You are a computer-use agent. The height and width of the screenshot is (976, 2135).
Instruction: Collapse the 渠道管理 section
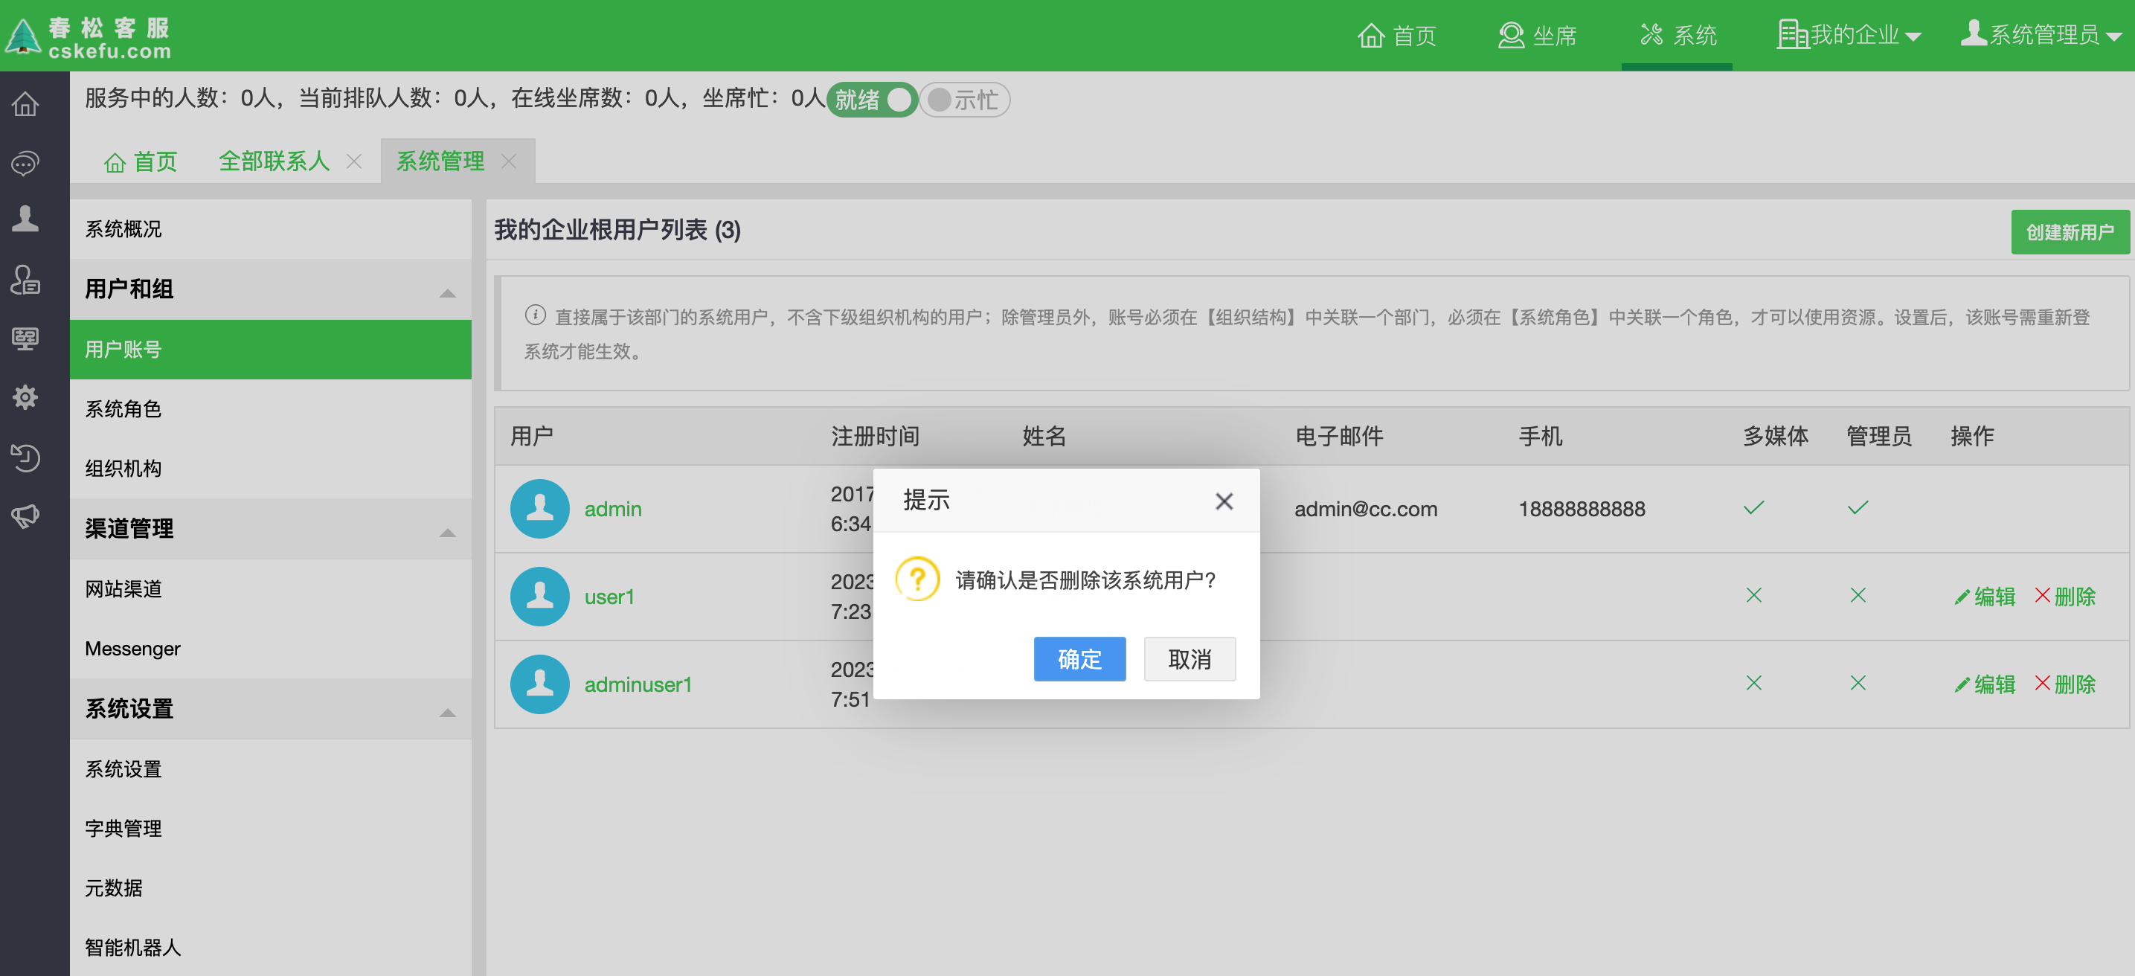click(x=448, y=531)
